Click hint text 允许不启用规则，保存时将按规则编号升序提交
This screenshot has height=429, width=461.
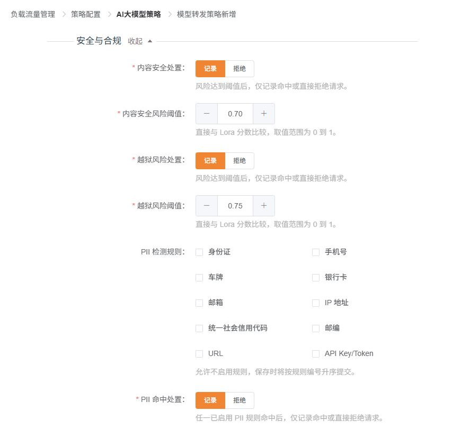(275, 372)
